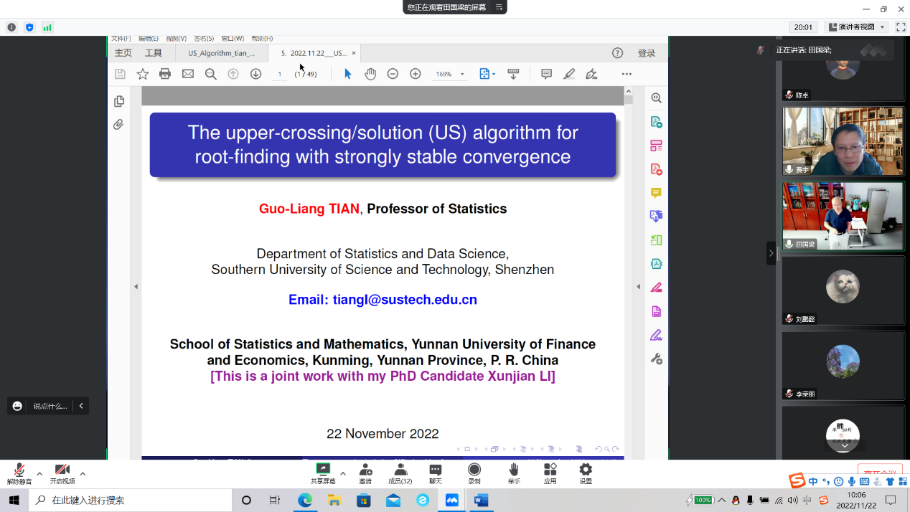This screenshot has height=512, width=910.
Task: Open the 文件(F) menu
Action: click(x=121, y=39)
